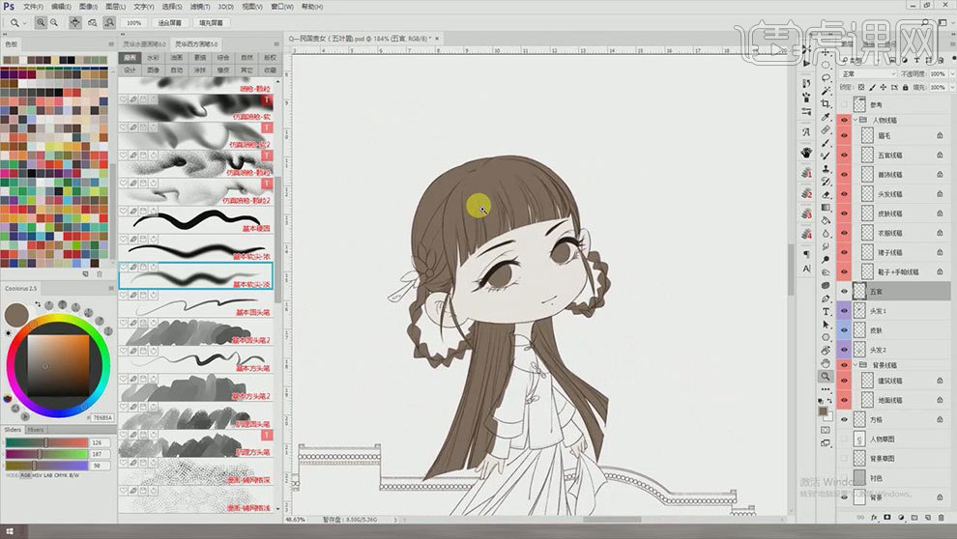Open the swatches panel menu

[x=111, y=43]
